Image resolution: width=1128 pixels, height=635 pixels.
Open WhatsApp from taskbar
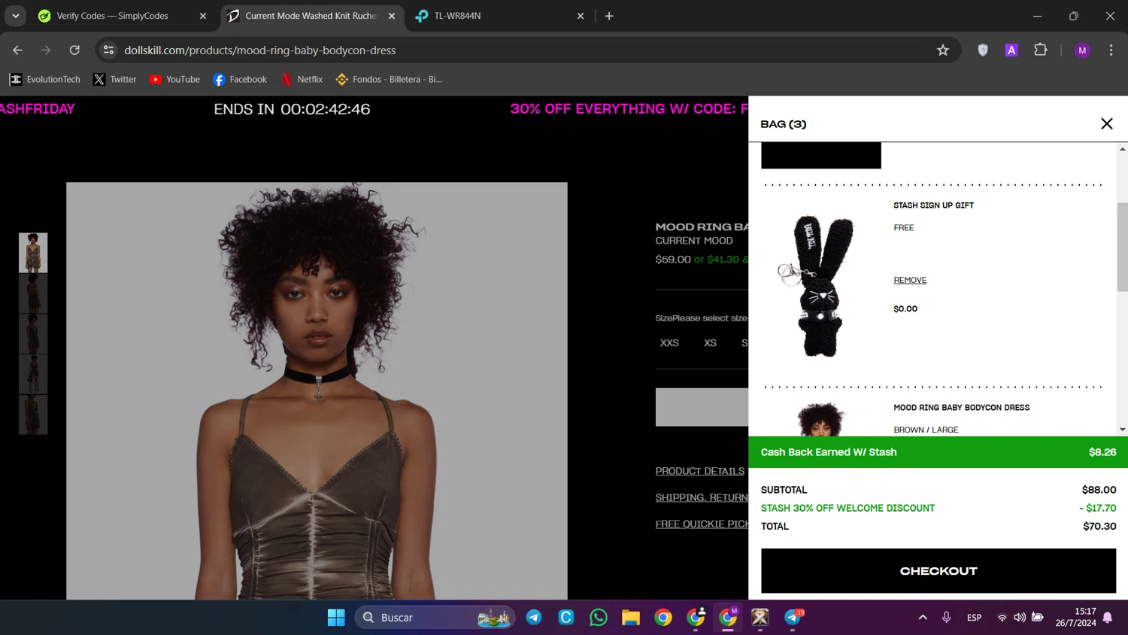pyautogui.click(x=599, y=618)
